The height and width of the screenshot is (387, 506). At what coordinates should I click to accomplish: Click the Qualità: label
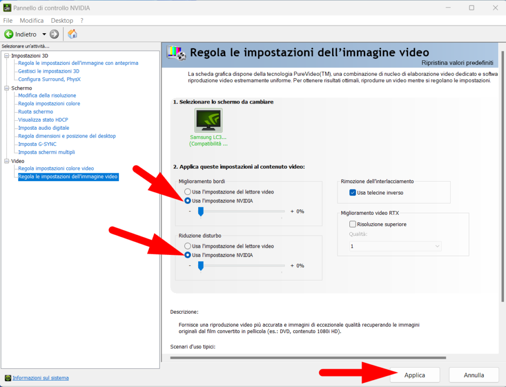(358, 234)
